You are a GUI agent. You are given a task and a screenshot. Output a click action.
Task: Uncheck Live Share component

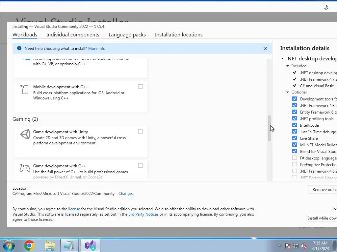tap(295, 138)
